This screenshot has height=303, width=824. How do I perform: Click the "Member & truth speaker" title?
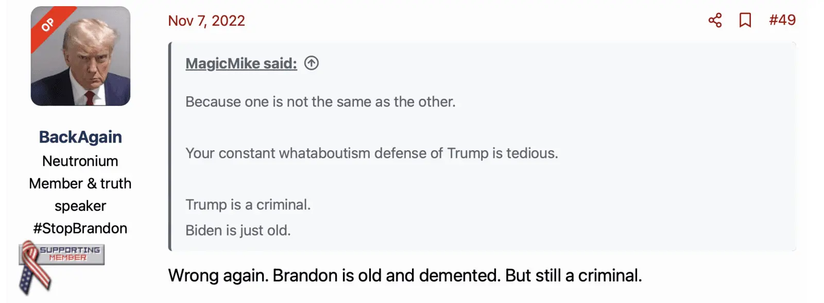click(80, 194)
